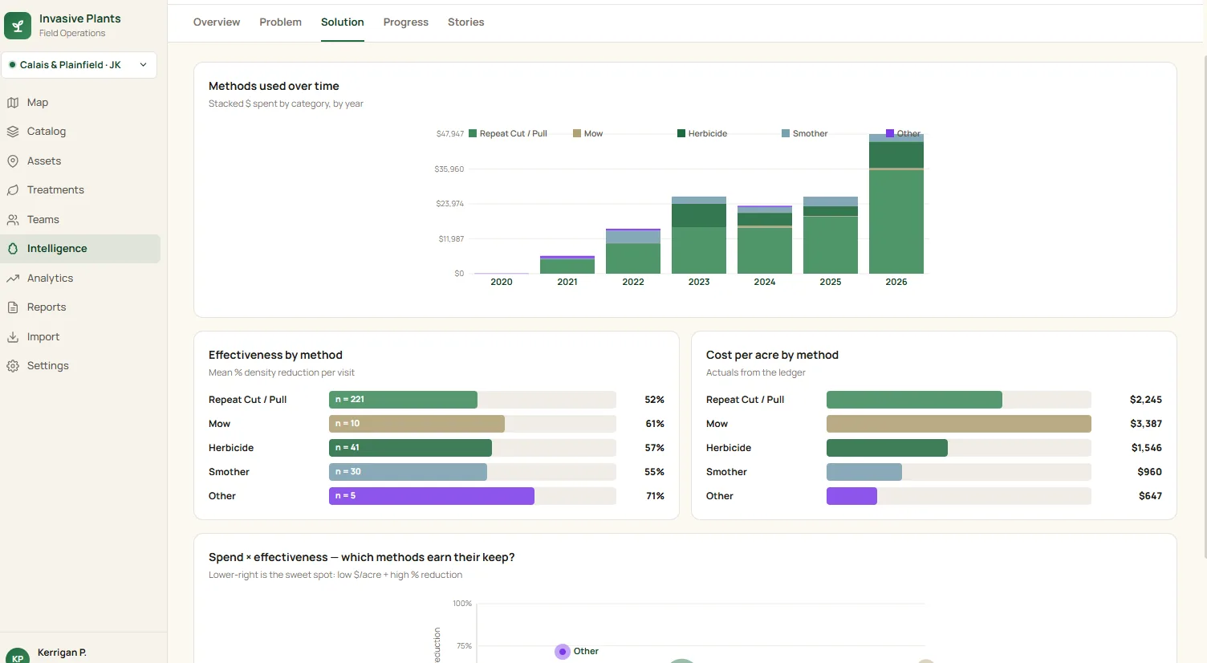Click the 61% Mow effectiveness value
The height and width of the screenshot is (663, 1207).
pos(655,424)
